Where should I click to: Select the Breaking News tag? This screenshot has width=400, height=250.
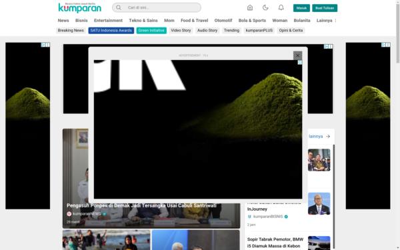pyautogui.click(x=71, y=31)
